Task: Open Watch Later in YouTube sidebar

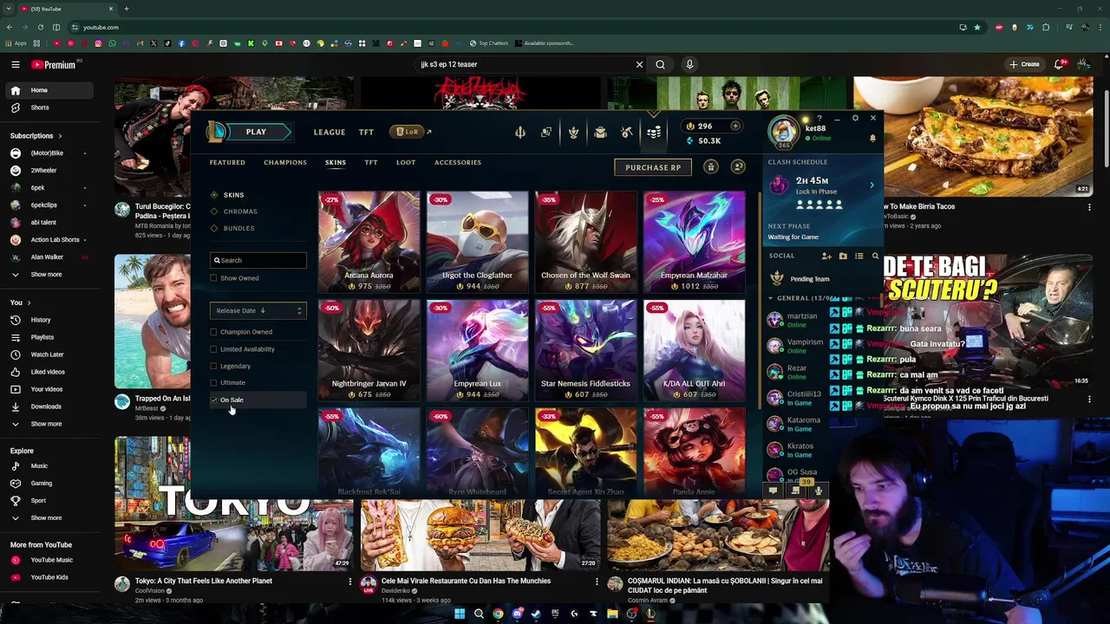Action: pos(49,354)
